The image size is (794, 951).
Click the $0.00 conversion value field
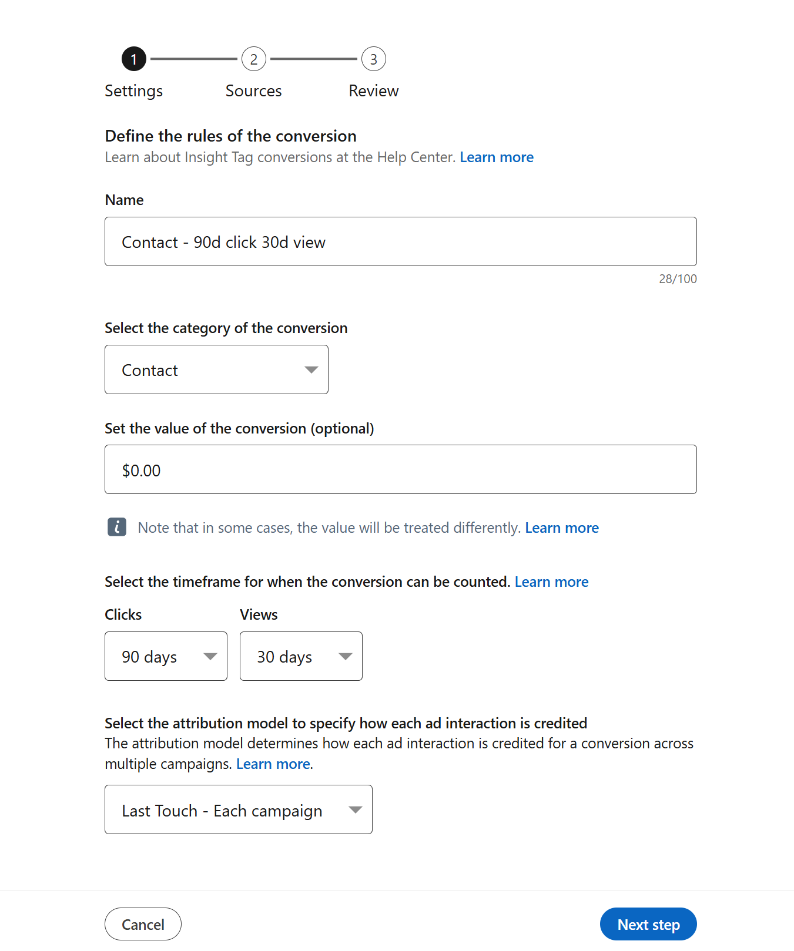click(401, 469)
